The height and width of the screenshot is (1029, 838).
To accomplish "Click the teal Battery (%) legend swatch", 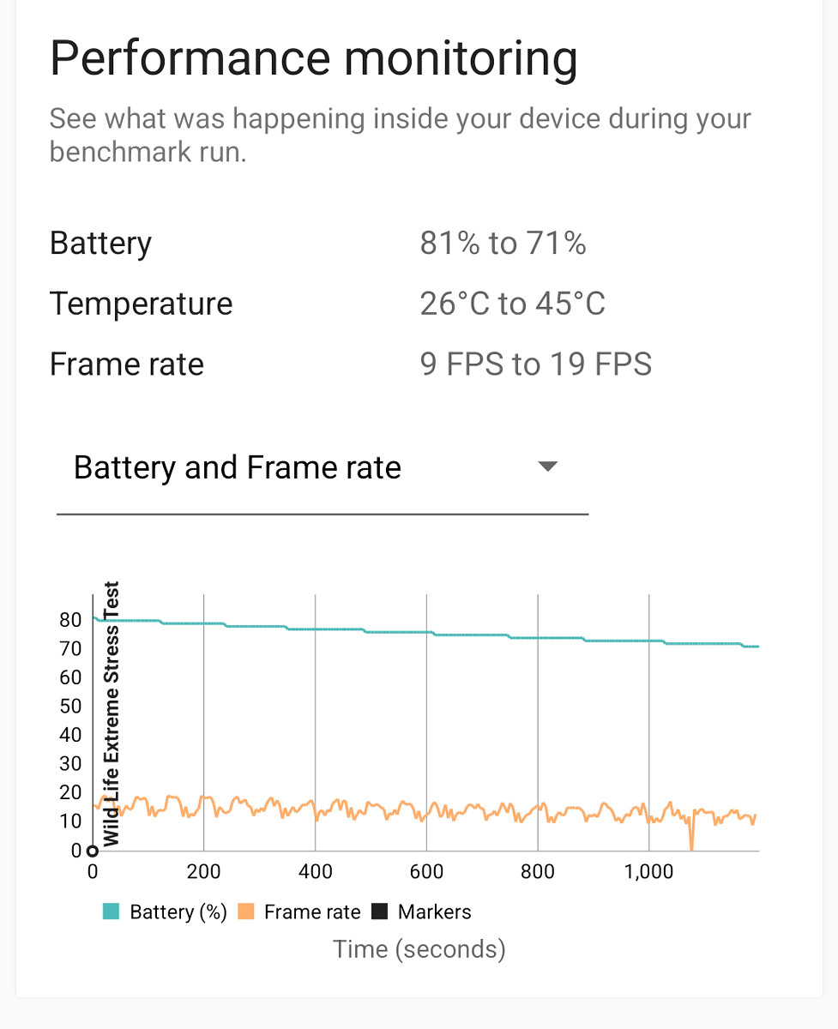I will click(111, 912).
